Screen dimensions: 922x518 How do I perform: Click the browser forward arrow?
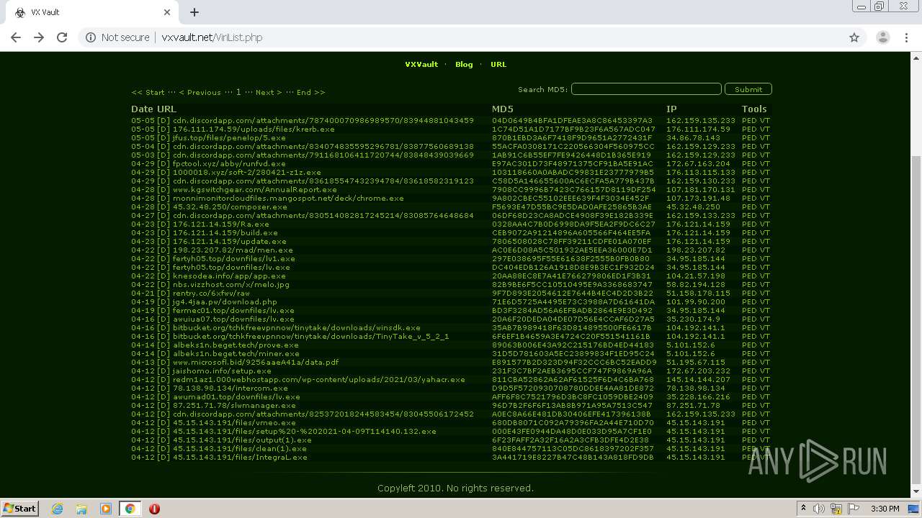(39, 37)
